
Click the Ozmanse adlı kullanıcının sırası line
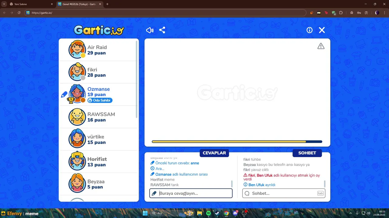coord(179,174)
